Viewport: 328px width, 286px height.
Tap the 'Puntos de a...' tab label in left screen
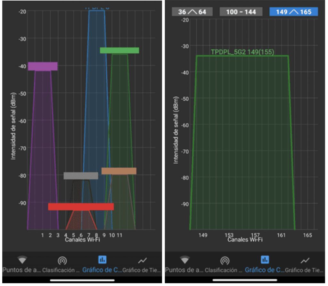pos(21,270)
